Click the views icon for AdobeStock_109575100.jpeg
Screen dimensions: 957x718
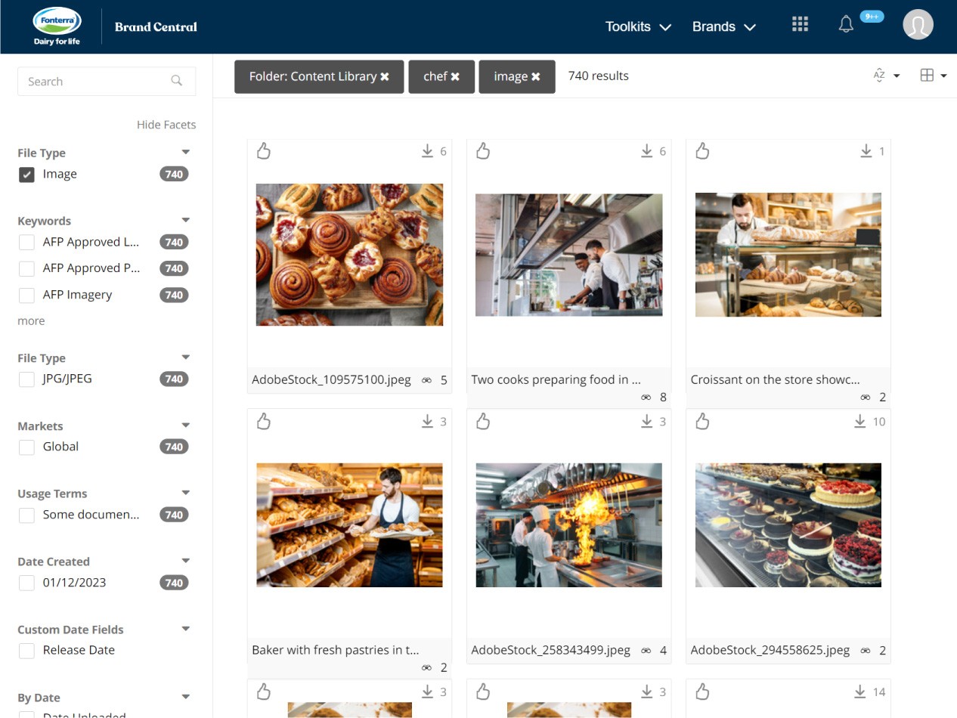click(427, 380)
